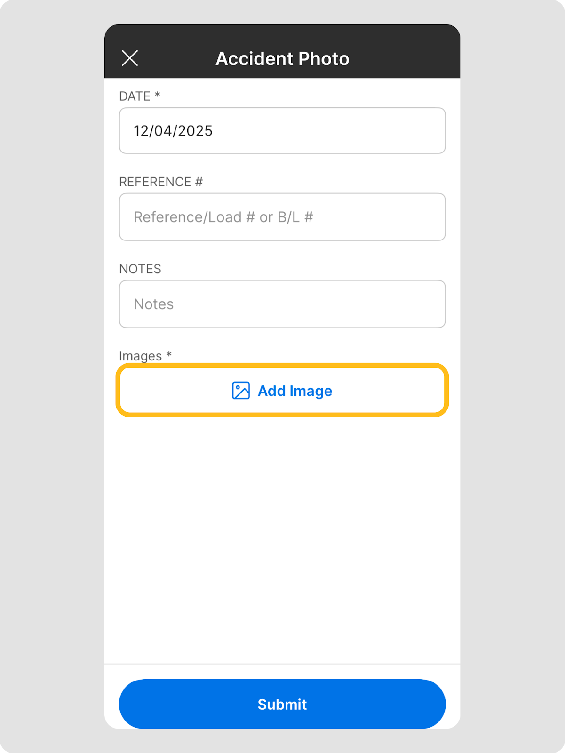Image resolution: width=565 pixels, height=753 pixels.
Task: Click the required asterisk next to DATE
Action: (x=158, y=96)
